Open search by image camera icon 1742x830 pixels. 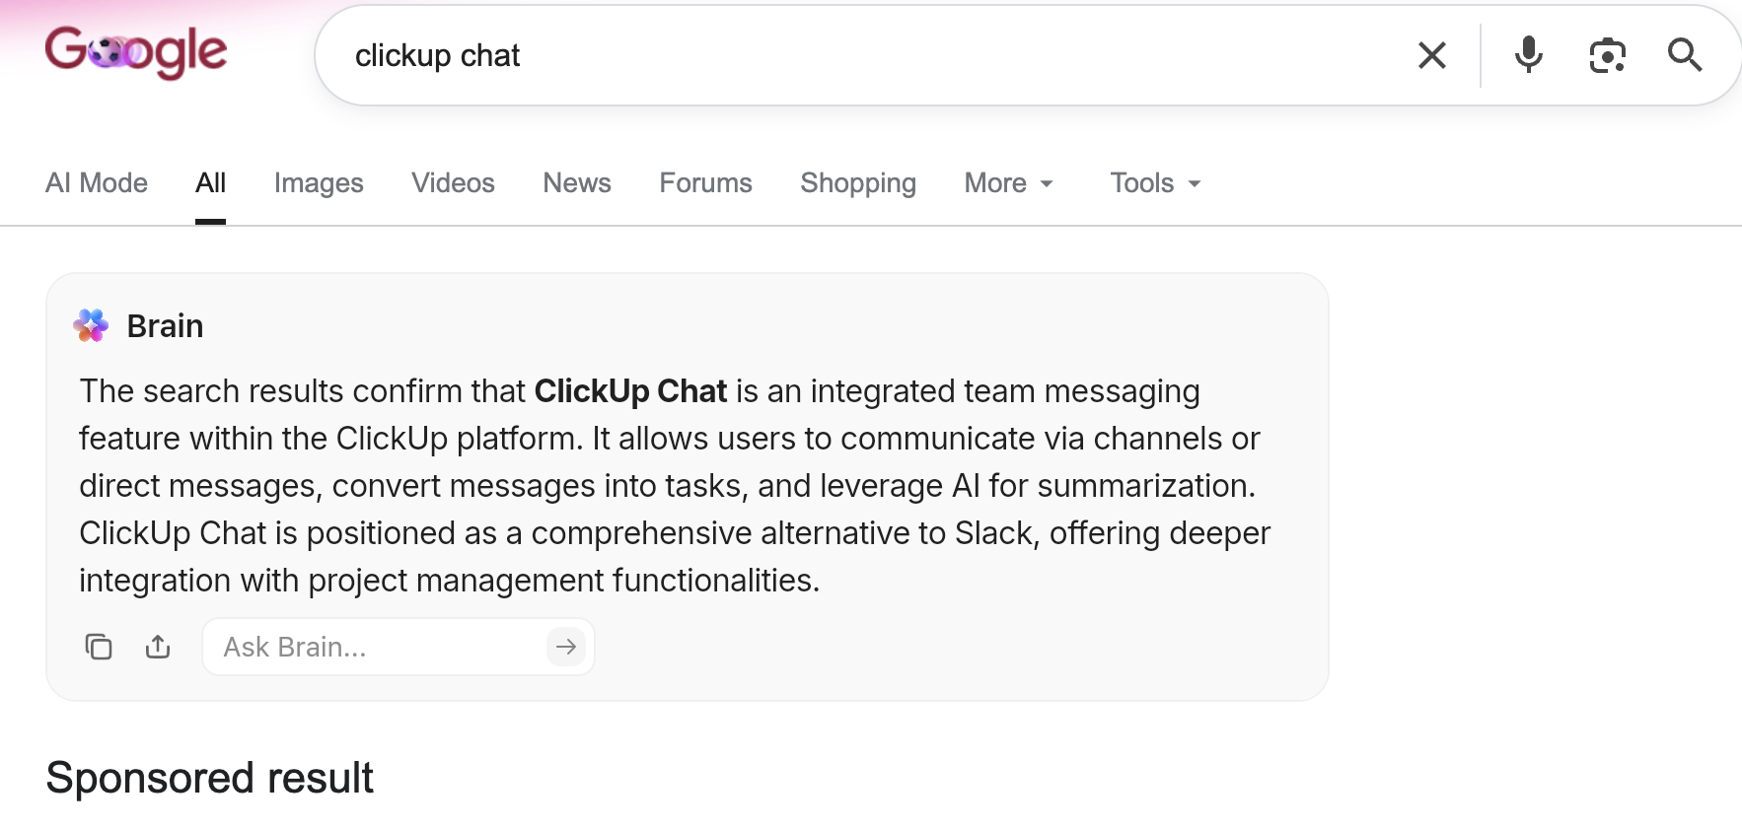tap(1607, 55)
